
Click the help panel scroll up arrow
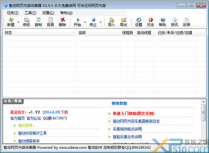click(204, 102)
